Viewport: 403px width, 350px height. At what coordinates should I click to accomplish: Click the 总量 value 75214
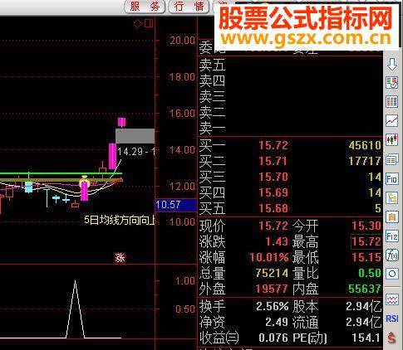pos(272,273)
